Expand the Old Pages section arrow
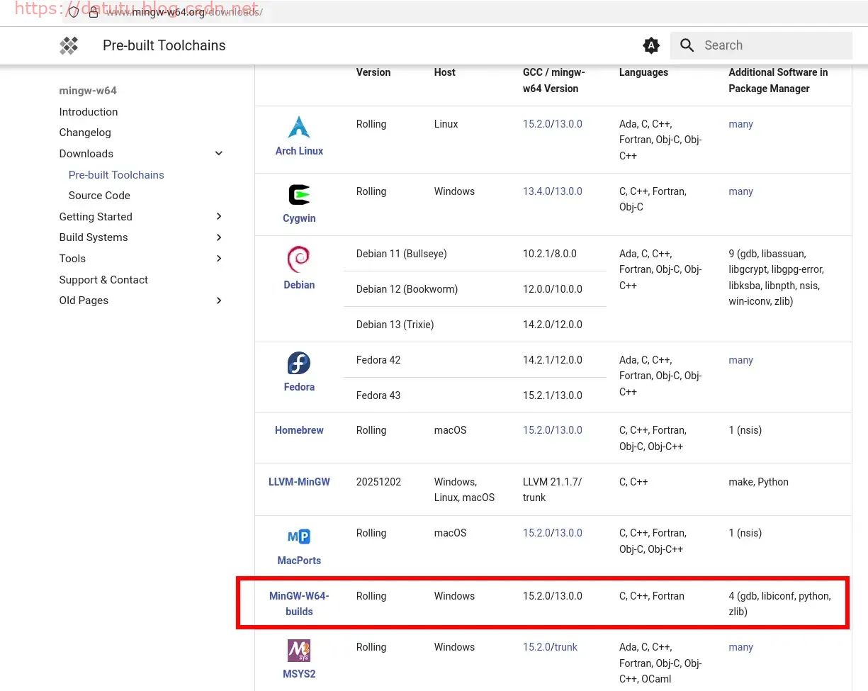This screenshot has height=691, width=868. 219,300
